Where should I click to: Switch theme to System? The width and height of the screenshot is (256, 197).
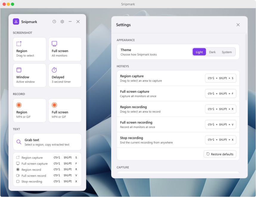coord(226,52)
